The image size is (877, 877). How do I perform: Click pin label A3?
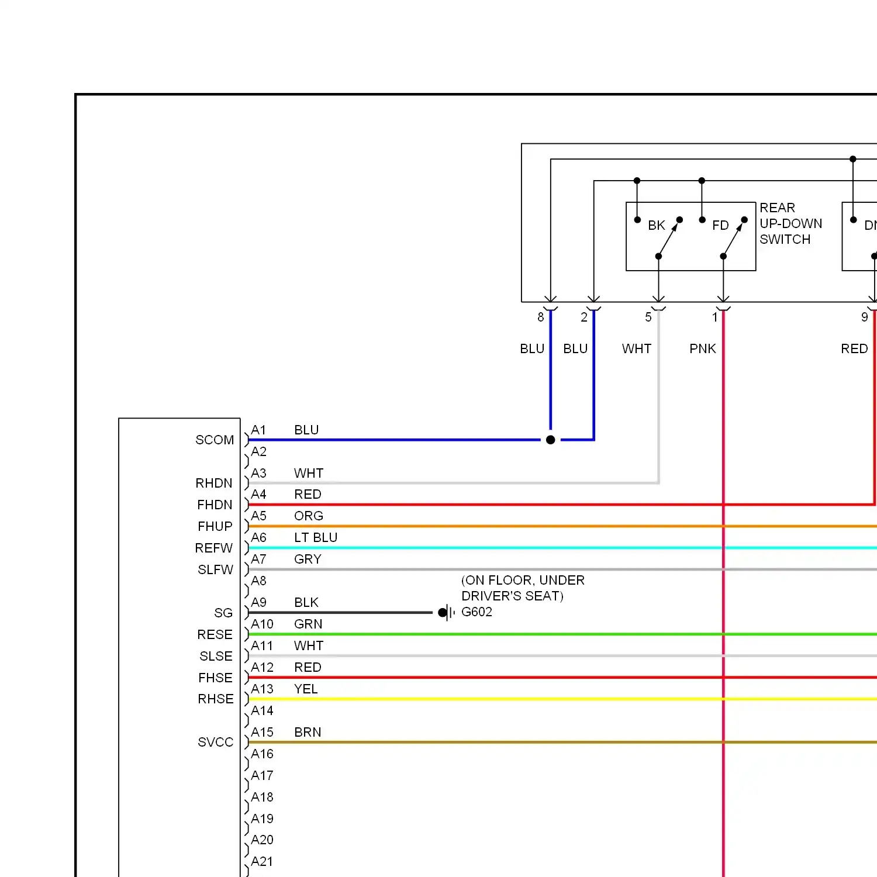[258, 473]
